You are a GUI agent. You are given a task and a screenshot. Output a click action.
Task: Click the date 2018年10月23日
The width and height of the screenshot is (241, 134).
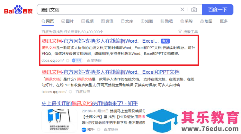pyautogui.click(x=95, y=111)
